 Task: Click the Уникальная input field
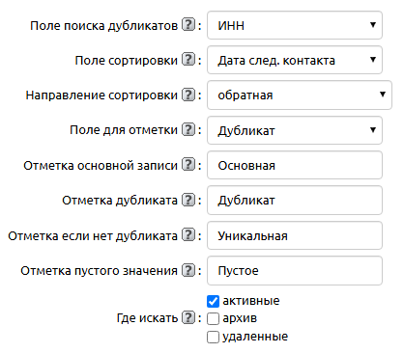[x=295, y=235]
